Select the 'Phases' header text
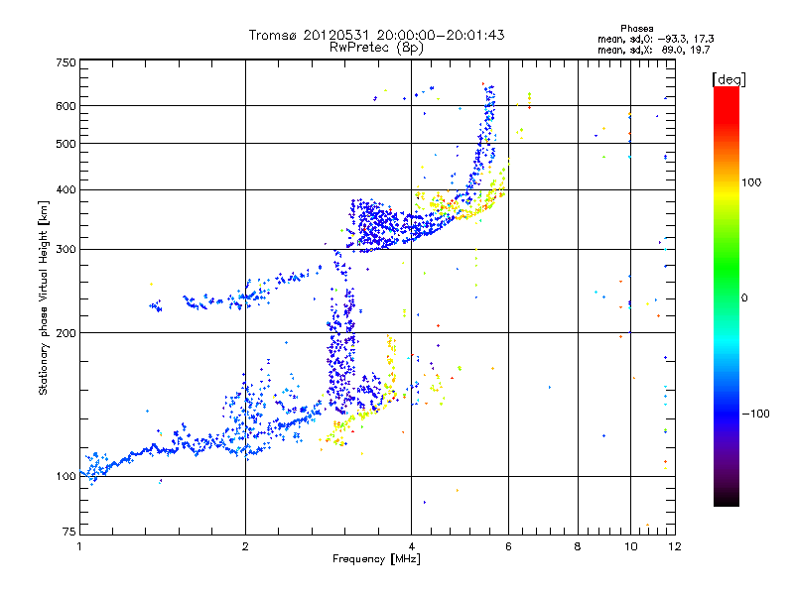This screenshot has height=595, width=794. [x=637, y=29]
